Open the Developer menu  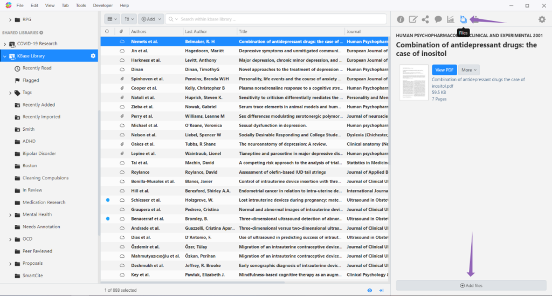click(103, 5)
